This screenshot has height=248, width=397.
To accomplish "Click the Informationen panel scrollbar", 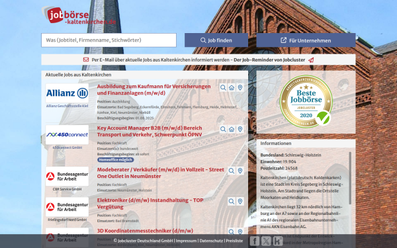I will [350, 178].
